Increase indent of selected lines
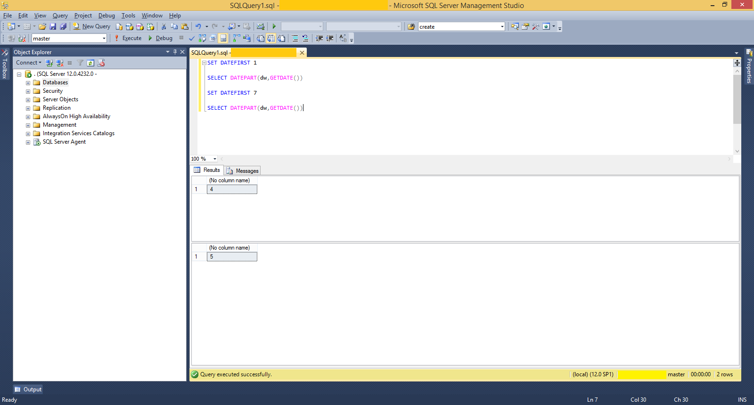Image resolution: width=754 pixels, height=405 pixels. coord(330,38)
